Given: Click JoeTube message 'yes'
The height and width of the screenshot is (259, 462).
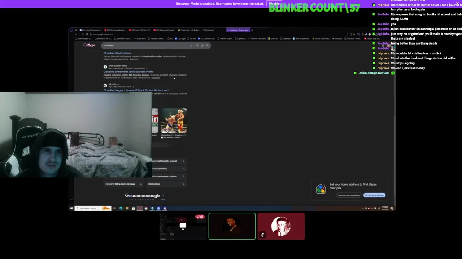Looking at the screenshot, I should point(393,24).
